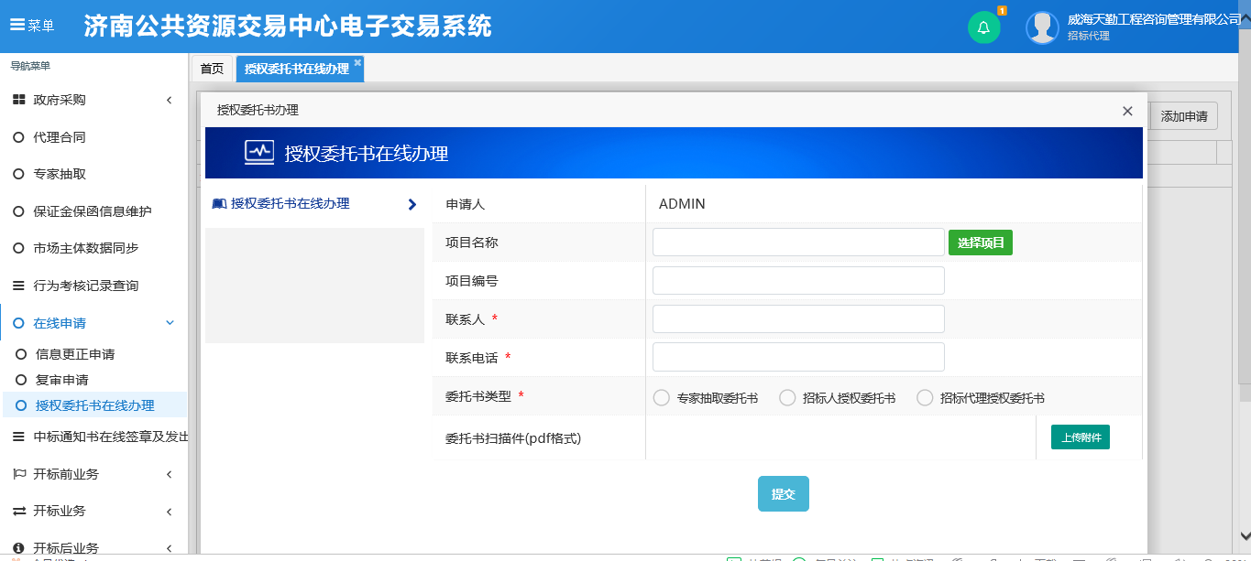Select the 招标代理授权委托书 radio button
1251x561 pixels.
(925, 397)
